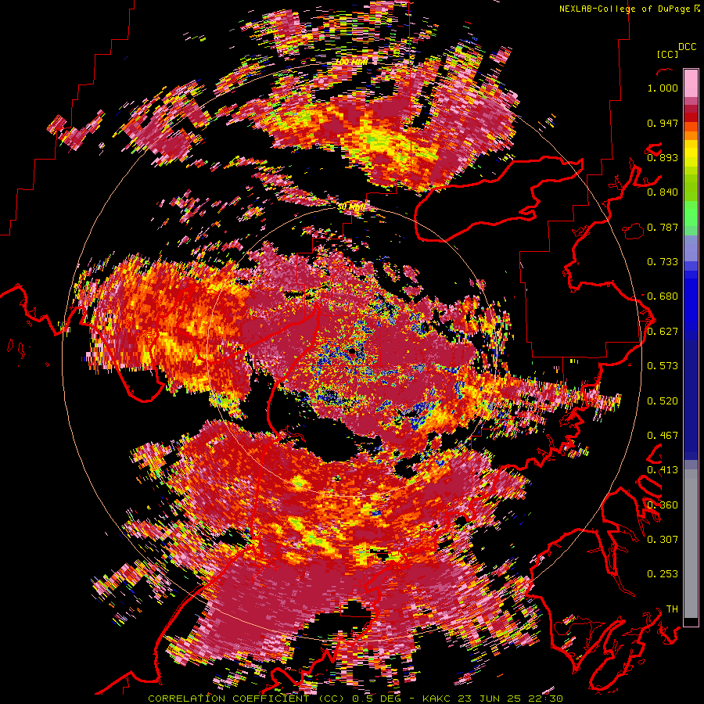Viewport: 704px width, 704px height.
Task: Click the 50 NM range ring label
Action: pos(351,207)
